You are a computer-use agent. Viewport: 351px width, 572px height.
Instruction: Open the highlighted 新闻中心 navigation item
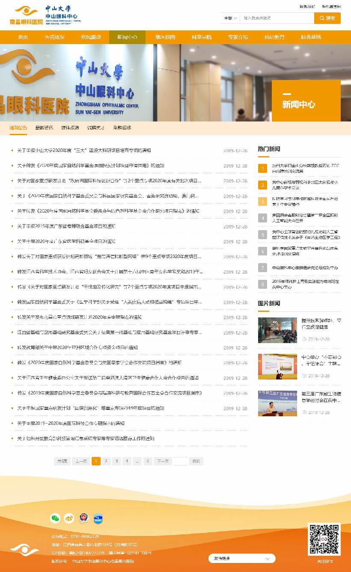pos(127,37)
